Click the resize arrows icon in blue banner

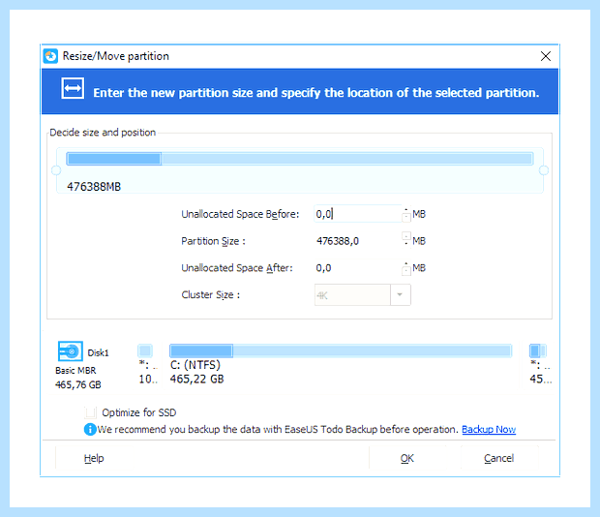(73, 88)
